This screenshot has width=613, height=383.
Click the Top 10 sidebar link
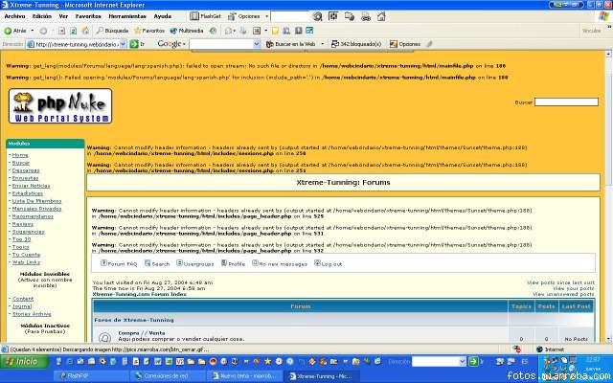(21, 239)
